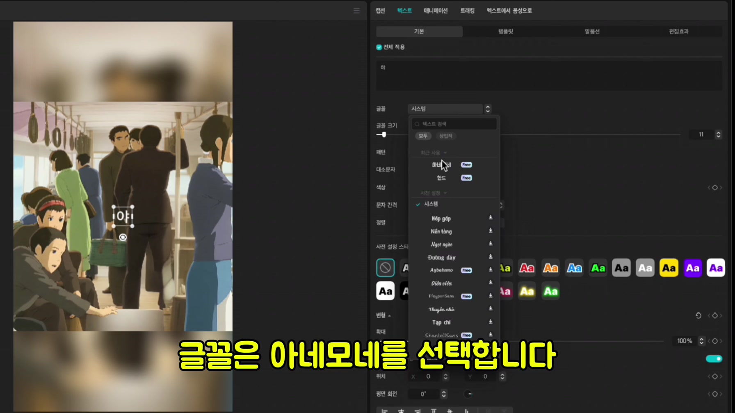Toggle the teal switch above position row

pos(714,359)
